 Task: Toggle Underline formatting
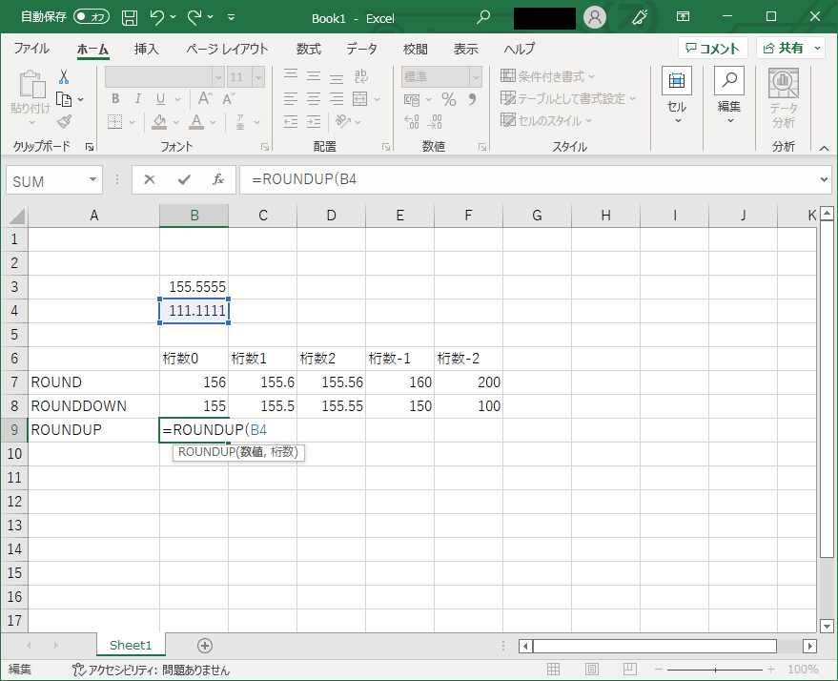click(x=160, y=99)
